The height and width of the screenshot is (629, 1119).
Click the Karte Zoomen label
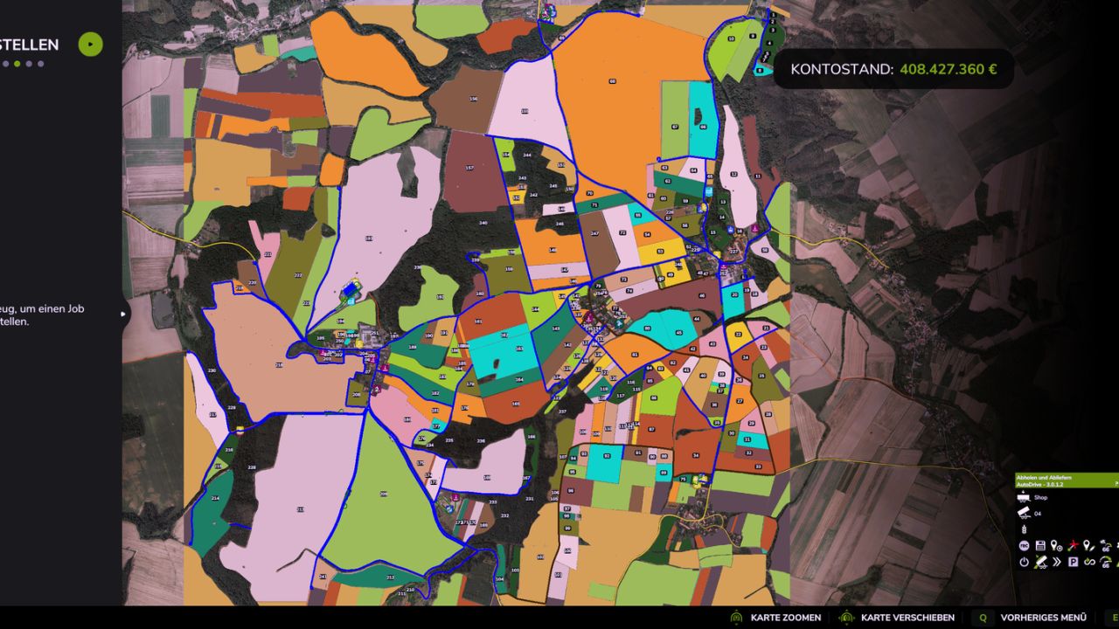(x=786, y=618)
